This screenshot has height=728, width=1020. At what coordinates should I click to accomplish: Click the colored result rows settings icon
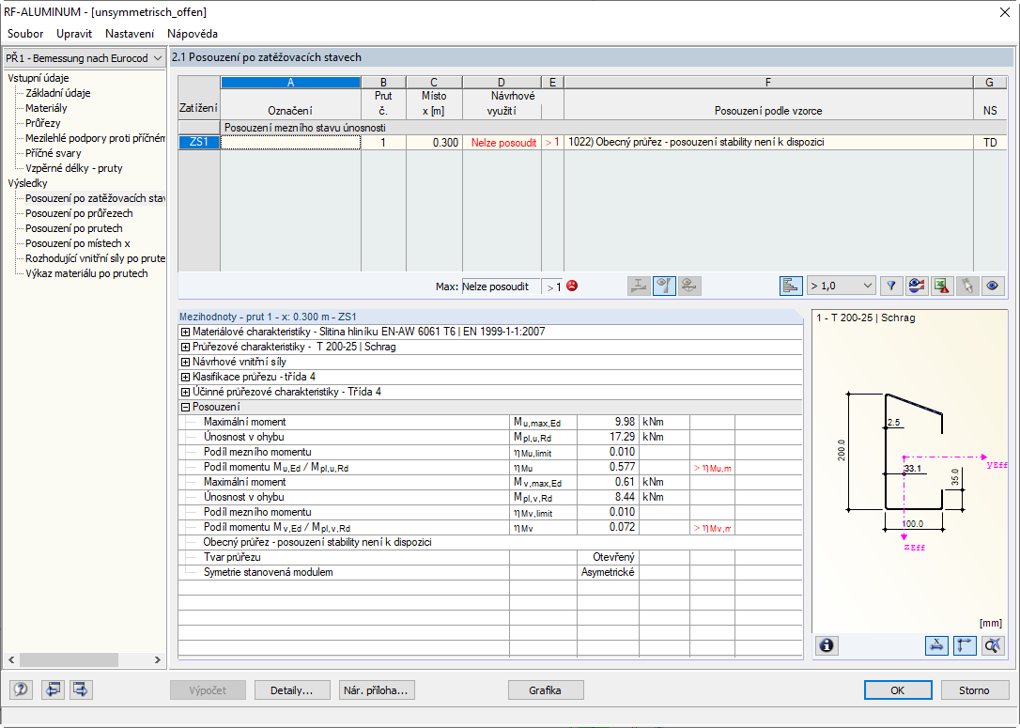pyautogui.click(x=917, y=286)
